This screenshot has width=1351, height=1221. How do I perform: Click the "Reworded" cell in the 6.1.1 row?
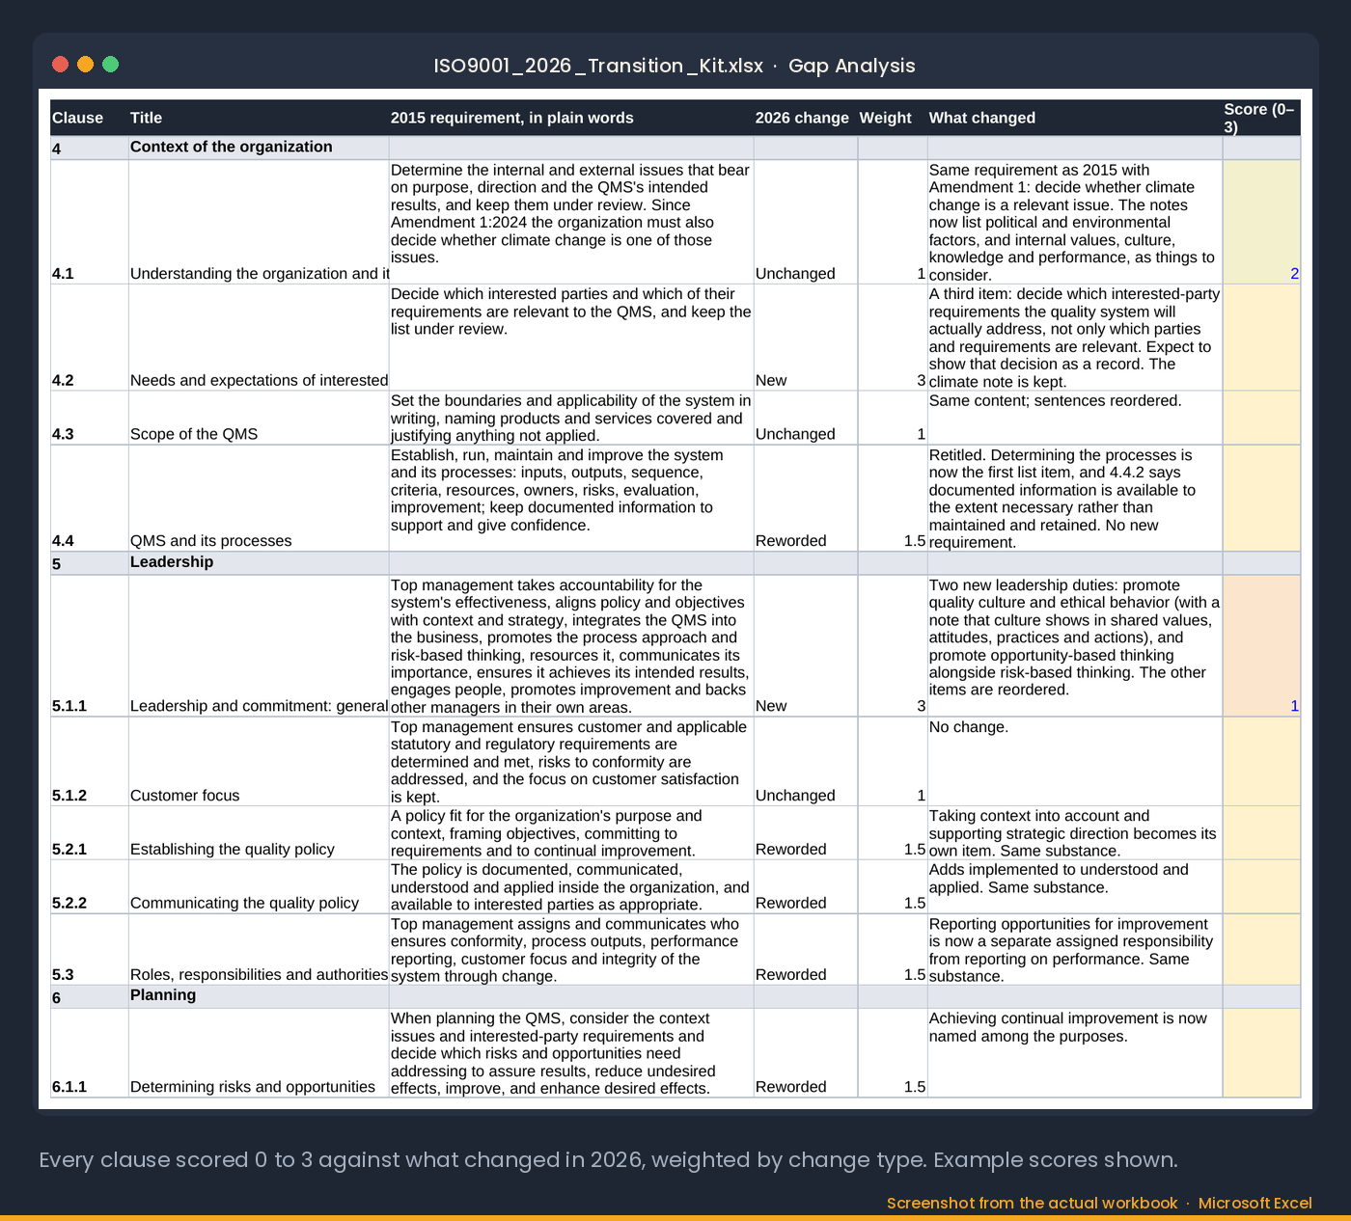pyautogui.click(x=806, y=1052)
